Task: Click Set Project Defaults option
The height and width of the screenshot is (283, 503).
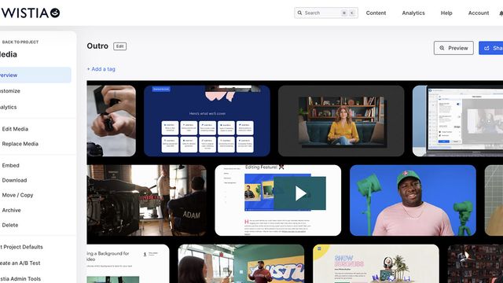Action: point(21,247)
